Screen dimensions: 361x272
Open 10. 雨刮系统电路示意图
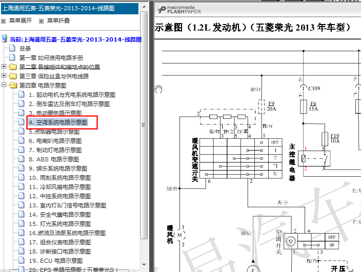pos(60,178)
